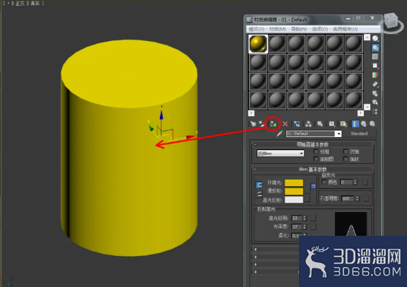Click the 自发光 value spinner arrows
This screenshot has width=407, height=287.
point(355,182)
